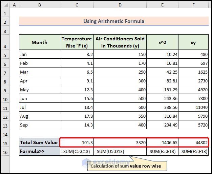Select the row 9 header
The height and width of the screenshot is (174, 212).
point(5,90)
